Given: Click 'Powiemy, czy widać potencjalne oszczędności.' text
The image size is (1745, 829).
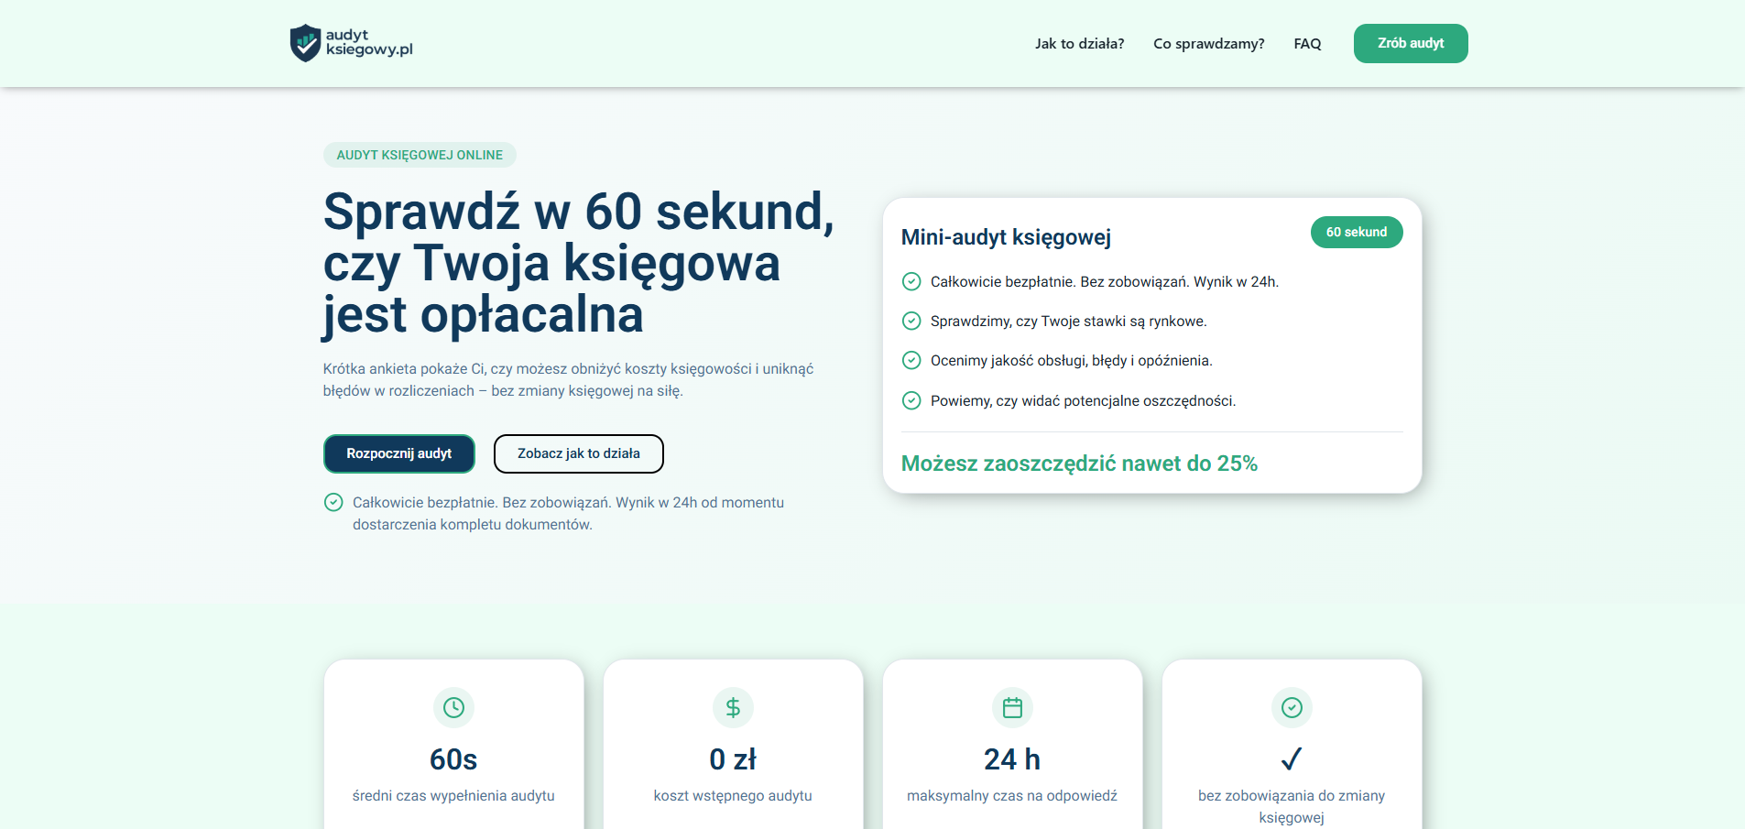Looking at the screenshot, I should click(x=1084, y=401).
